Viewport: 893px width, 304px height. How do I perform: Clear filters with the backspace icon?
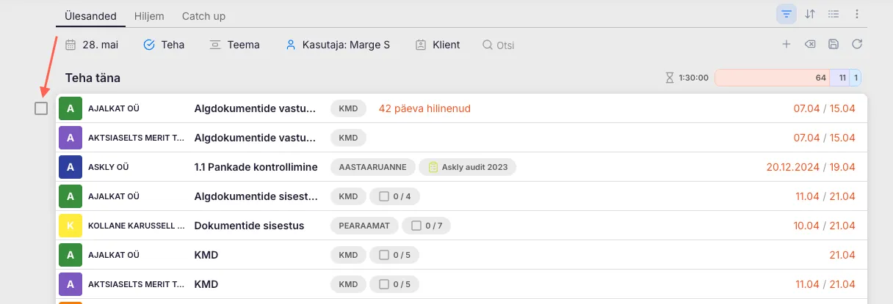[809, 45]
